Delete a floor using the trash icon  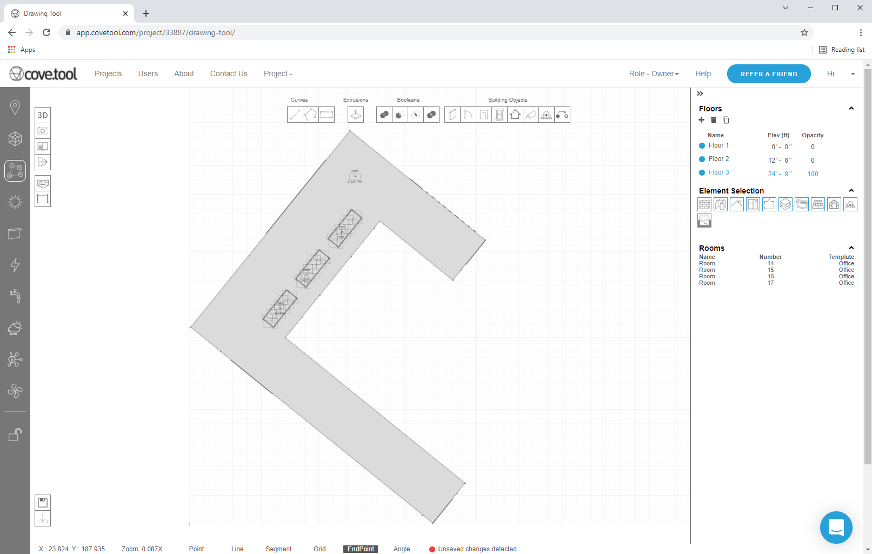pos(714,120)
